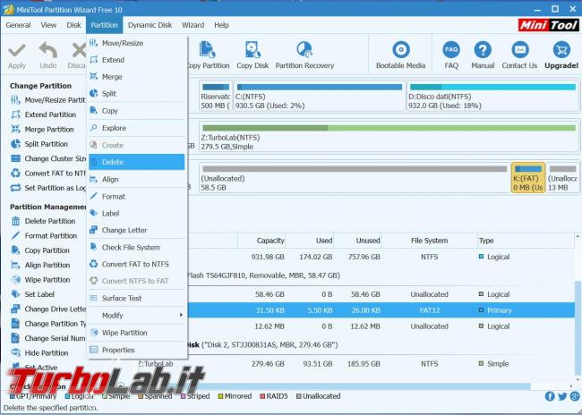Choose Align in the Partition menu
This screenshot has height=415, width=582.
pyautogui.click(x=137, y=180)
